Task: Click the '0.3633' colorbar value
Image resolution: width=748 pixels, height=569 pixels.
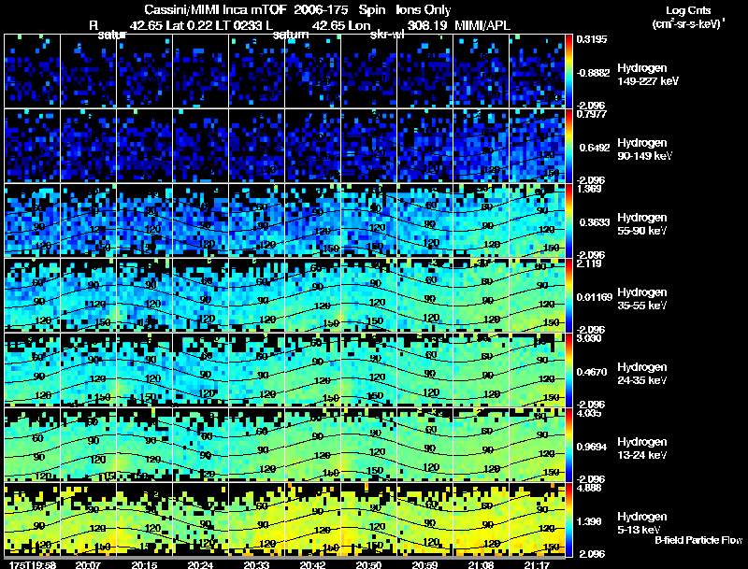Action: pyautogui.click(x=595, y=222)
